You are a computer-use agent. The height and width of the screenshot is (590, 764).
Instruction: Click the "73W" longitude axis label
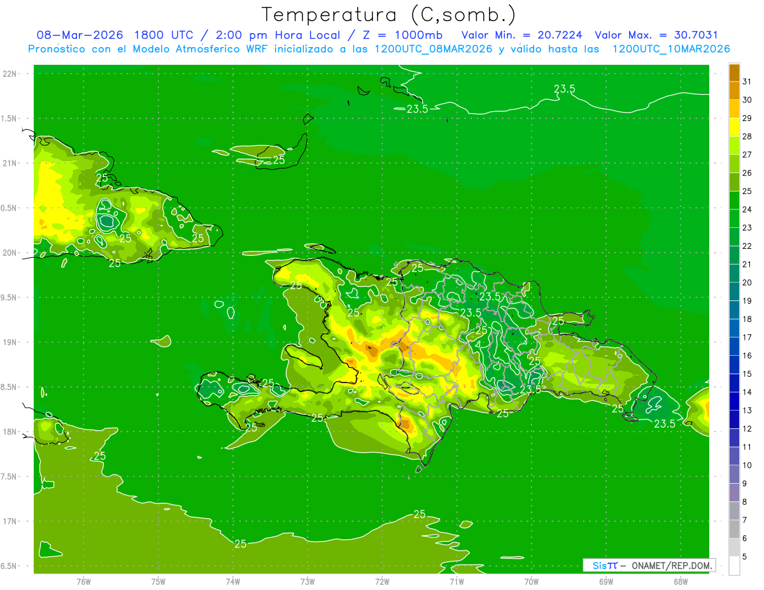point(308,582)
